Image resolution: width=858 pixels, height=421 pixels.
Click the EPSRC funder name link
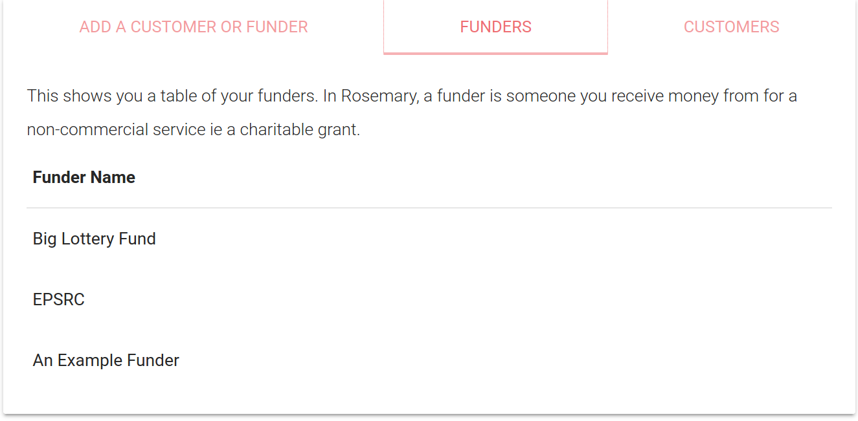click(59, 299)
